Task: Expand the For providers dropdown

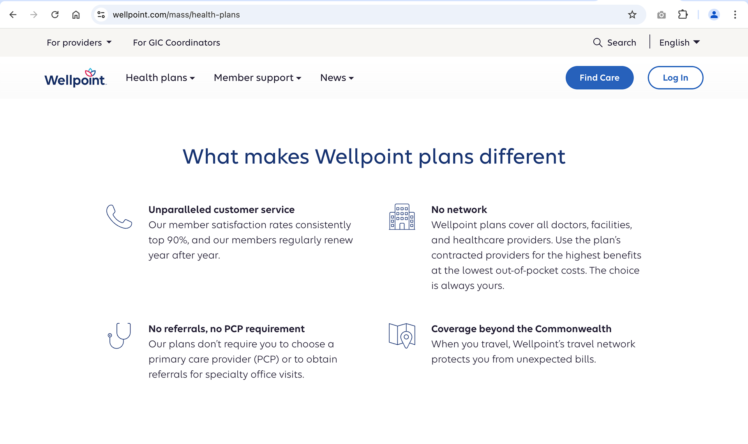Action: [x=79, y=42]
